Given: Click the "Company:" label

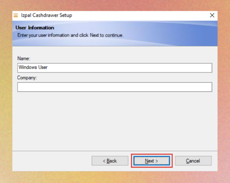Looking at the screenshot, I should [x=27, y=78].
